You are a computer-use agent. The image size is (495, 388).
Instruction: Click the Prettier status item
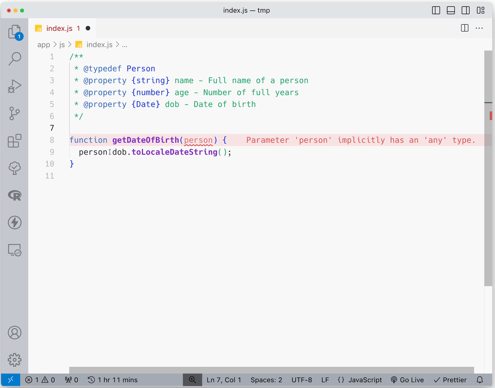coord(450,380)
